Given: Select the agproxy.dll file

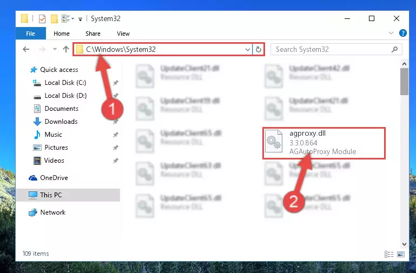Looking at the screenshot, I should (x=324, y=143).
